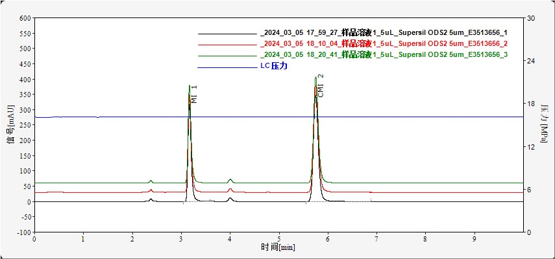Click the blue LC pressure legend swatch

[x=227, y=67]
